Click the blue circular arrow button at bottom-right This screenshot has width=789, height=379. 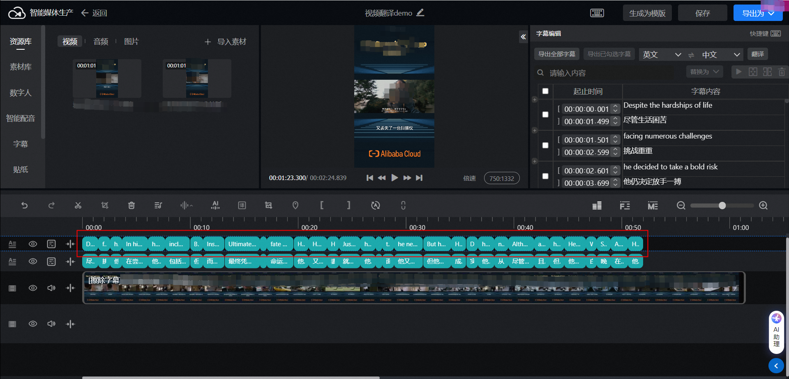[776, 365]
